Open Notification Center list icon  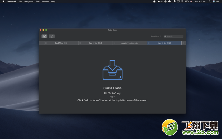pos(218,1)
